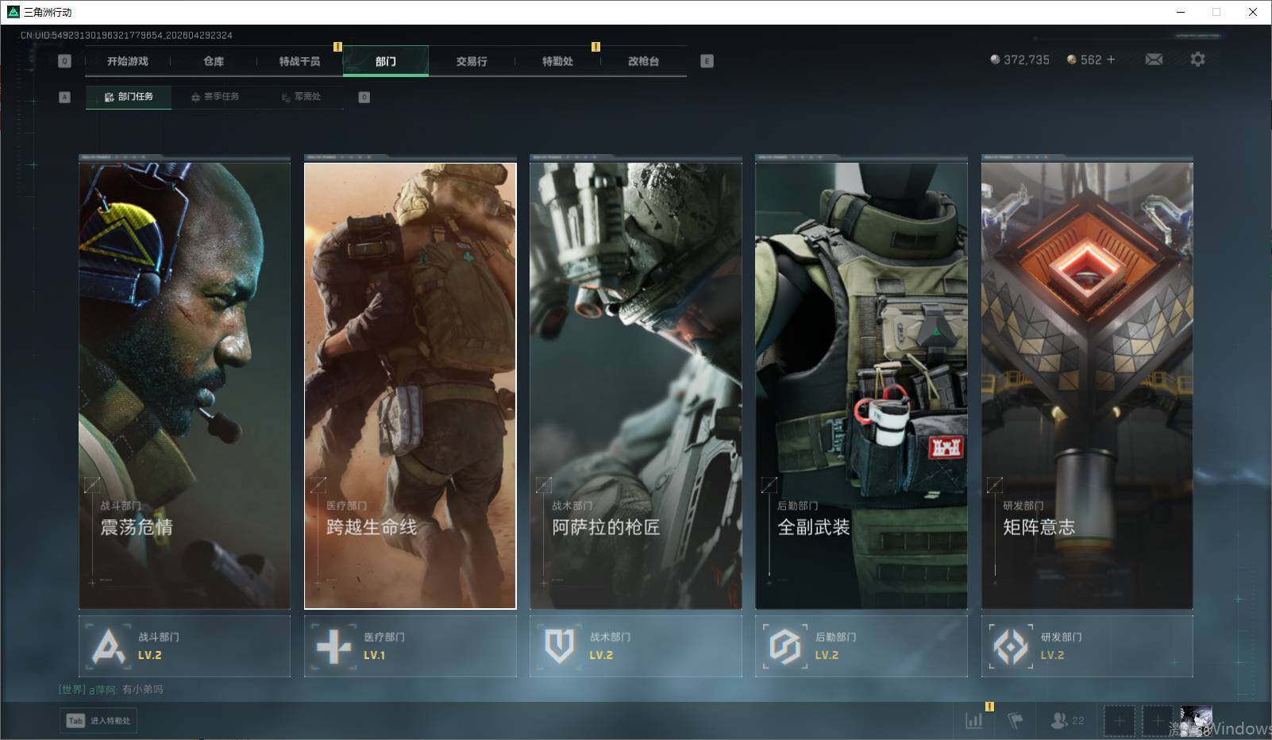Open the world chat message line

111,689
